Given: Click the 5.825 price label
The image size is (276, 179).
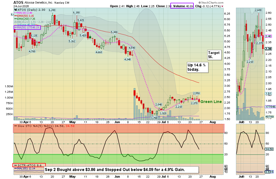Looking at the screenshot, I should (81, 20).
